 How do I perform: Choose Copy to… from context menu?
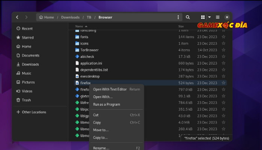pos(116,138)
